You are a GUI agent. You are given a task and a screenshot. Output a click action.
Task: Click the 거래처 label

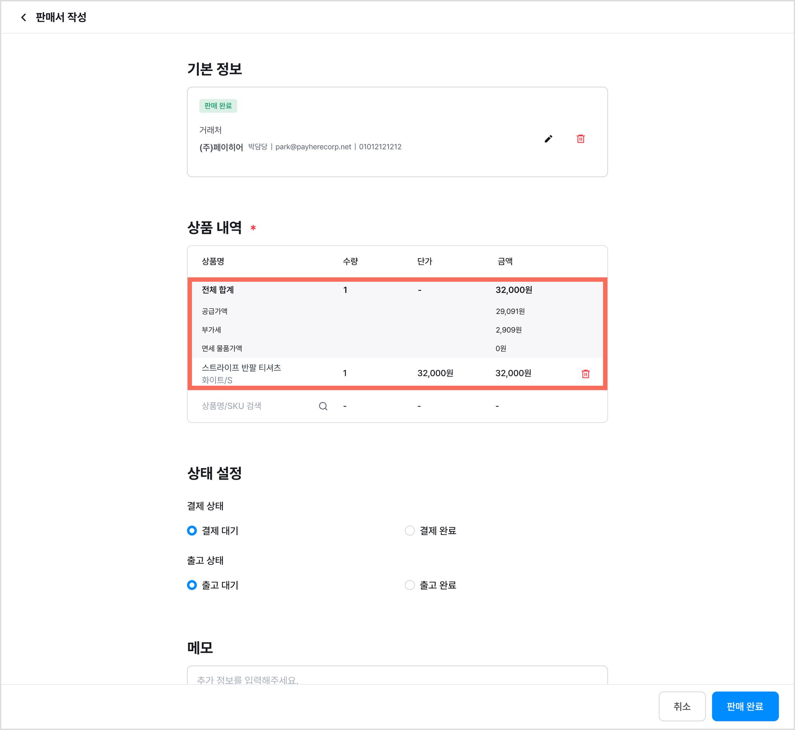[x=210, y=130]
